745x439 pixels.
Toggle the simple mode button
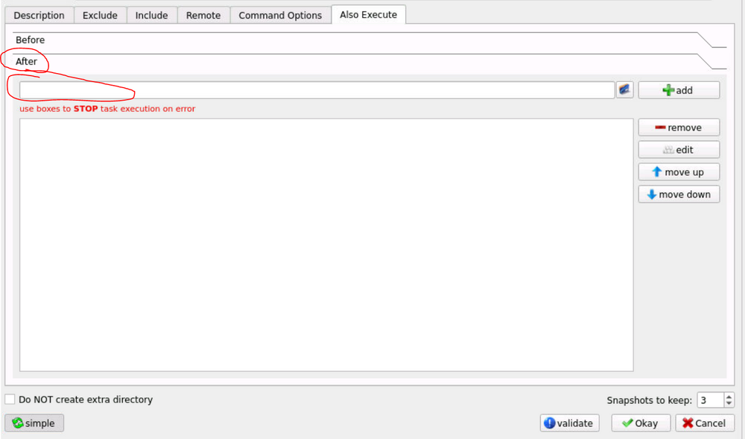34,423
